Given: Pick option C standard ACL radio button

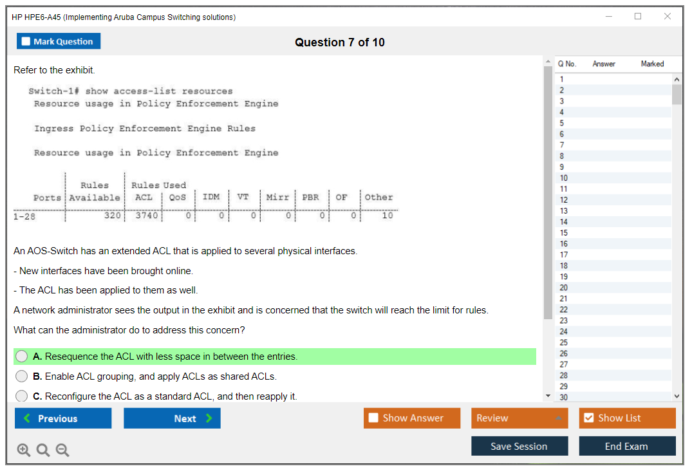Looking at the screenshot, I should coord(22,396).
